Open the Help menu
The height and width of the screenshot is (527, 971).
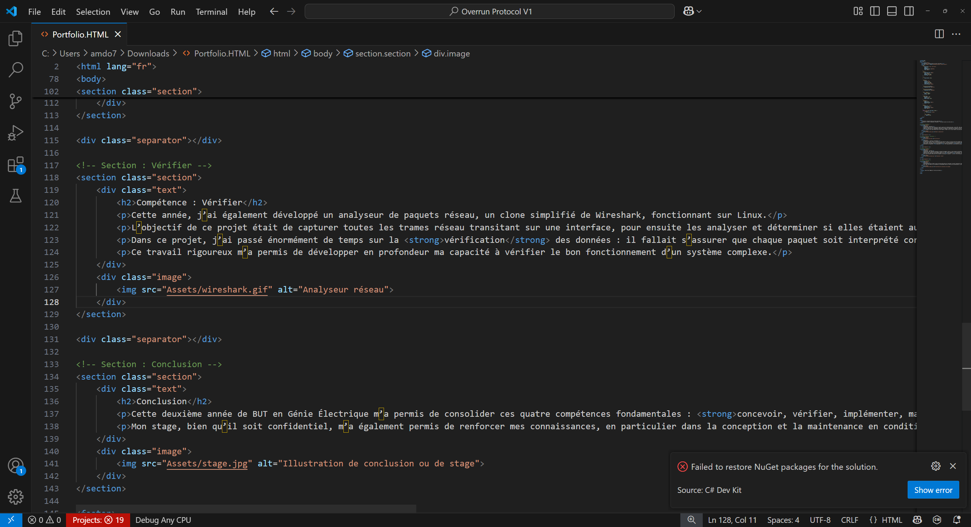tap(247, 12)
